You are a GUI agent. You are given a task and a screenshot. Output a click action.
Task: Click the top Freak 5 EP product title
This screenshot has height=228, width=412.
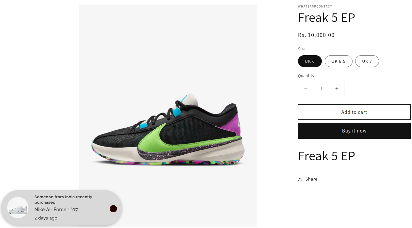tap(326, 18)
